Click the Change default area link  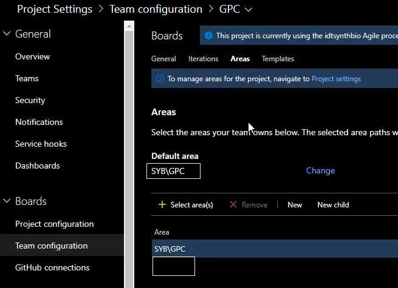pos(320,170)
